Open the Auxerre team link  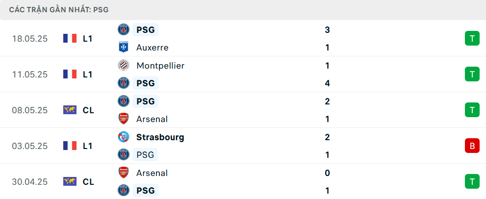tap(152, 48)
